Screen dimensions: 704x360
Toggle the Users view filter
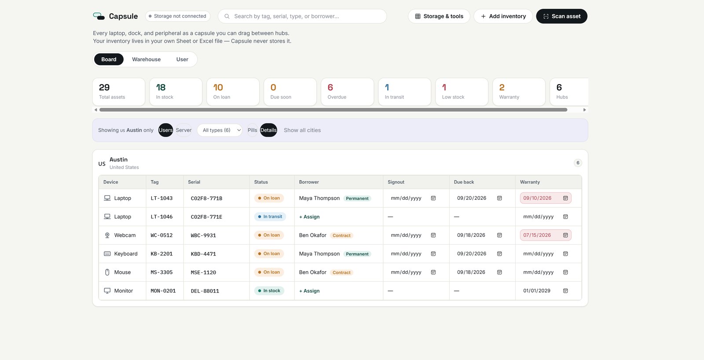pos(166,130)
